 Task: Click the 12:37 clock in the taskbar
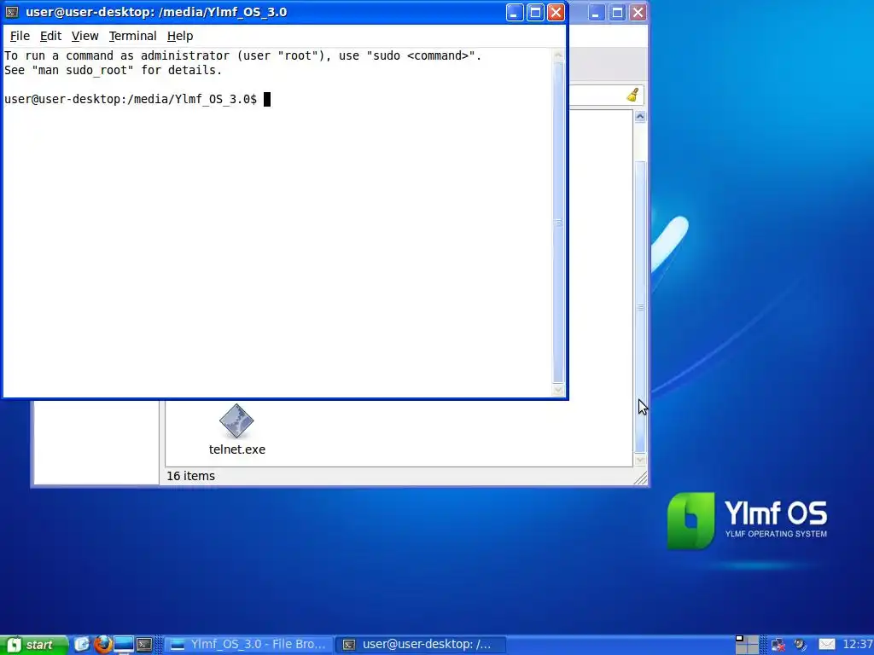[858, 645]
